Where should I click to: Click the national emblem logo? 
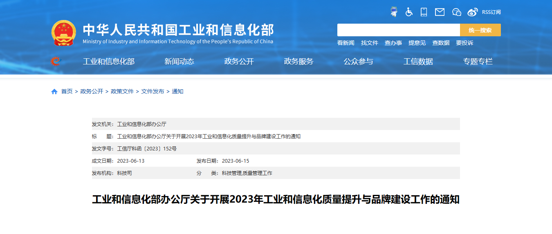(64, 33)
